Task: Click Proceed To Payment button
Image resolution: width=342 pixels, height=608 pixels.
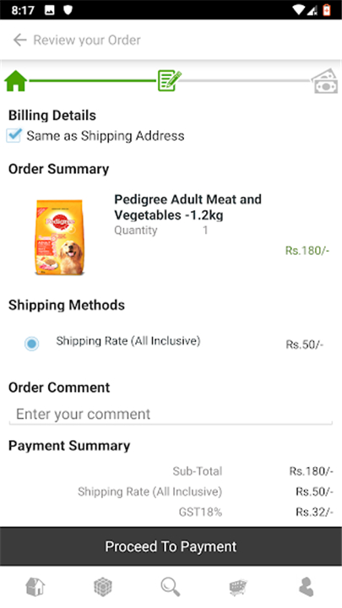Action: (171, 546)
